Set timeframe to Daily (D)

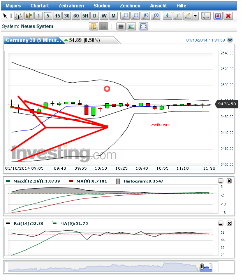(95, 16)
